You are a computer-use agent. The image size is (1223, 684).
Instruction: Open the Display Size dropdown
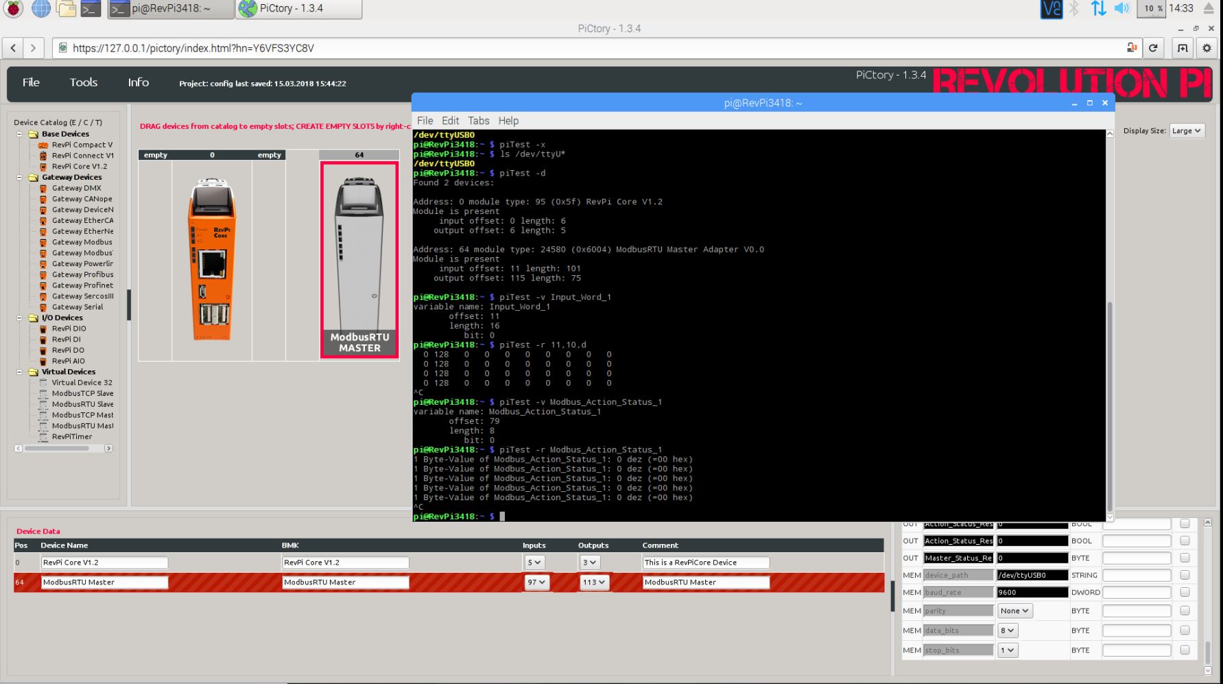point(1187,131)
